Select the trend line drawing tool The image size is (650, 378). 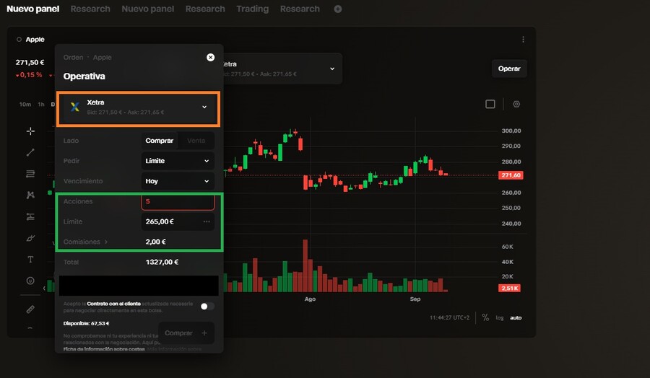[30, 152]
